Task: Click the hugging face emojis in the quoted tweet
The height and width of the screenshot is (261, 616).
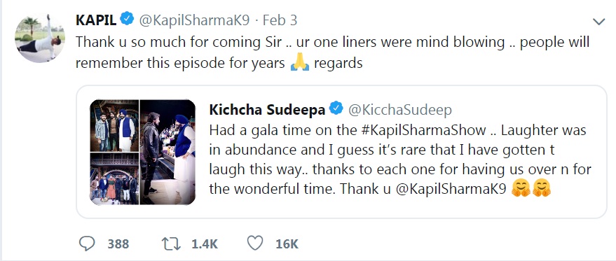Action: click(x=531, y=189)
